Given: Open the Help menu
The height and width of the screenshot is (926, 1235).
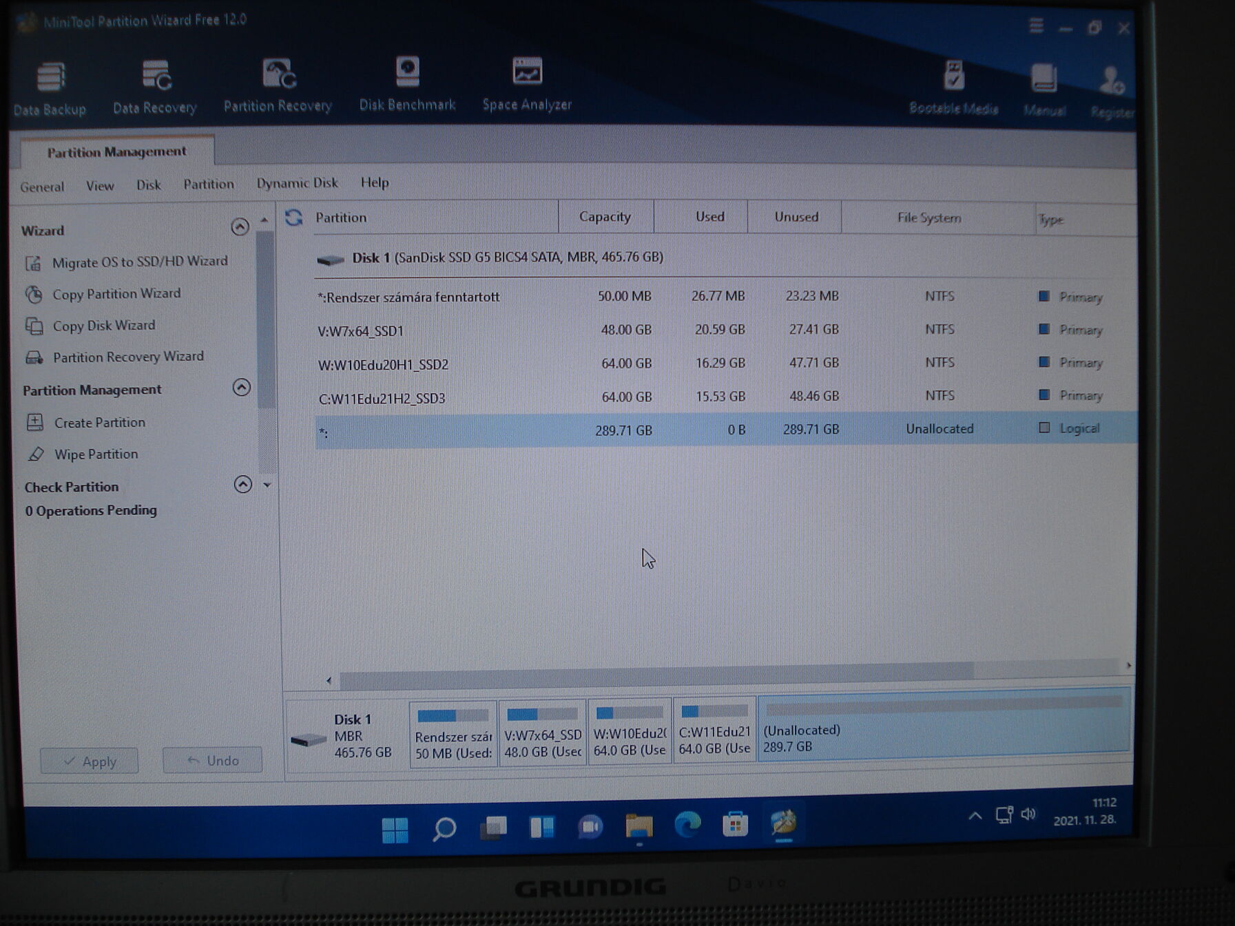Looking at the screenshot, I should (x=375, y=182).
